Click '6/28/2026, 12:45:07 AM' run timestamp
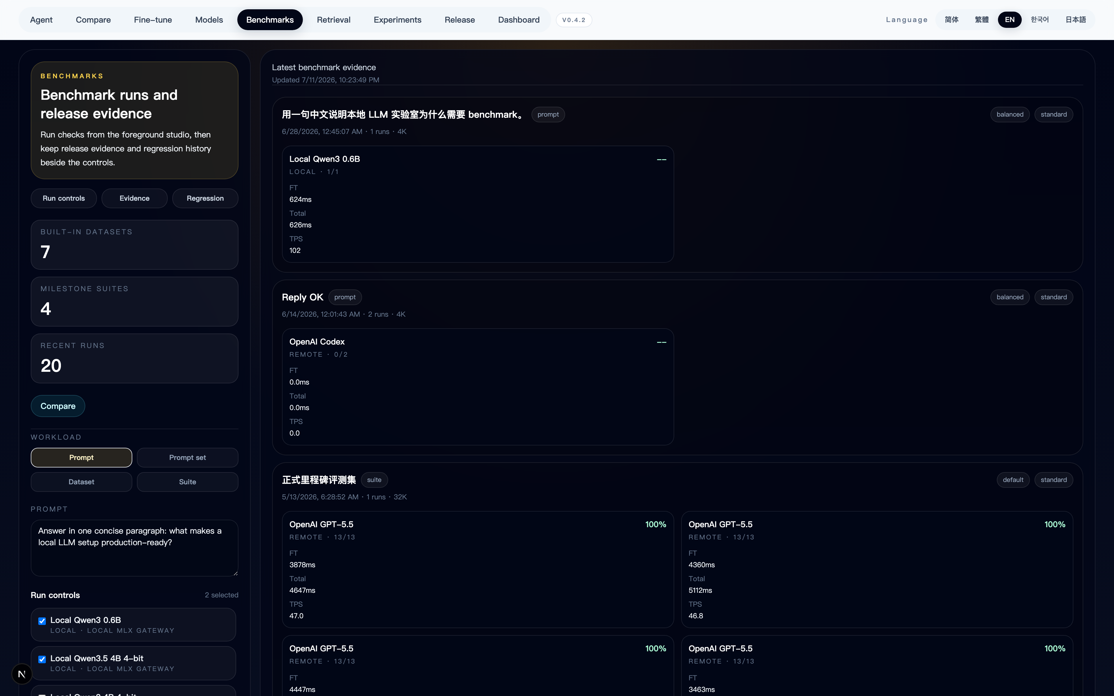Viewport: 1114px width, 696px height. coord(322,132)
